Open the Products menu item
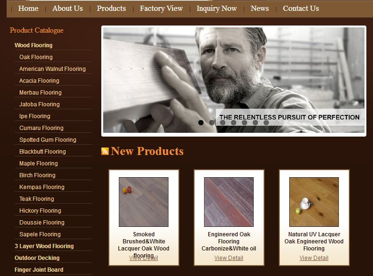 [111, 9]
